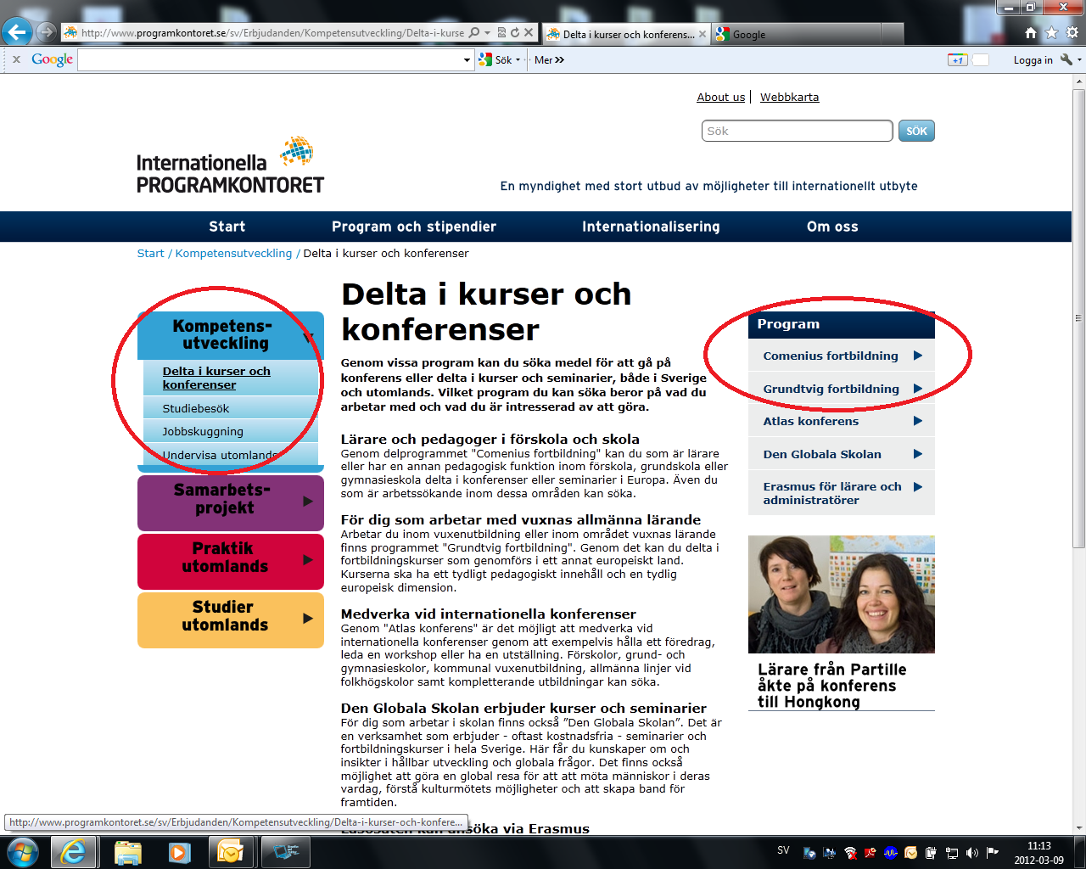Click the clock showing 11:13
The image size is (1086, 869).
tap(1038, 846)
